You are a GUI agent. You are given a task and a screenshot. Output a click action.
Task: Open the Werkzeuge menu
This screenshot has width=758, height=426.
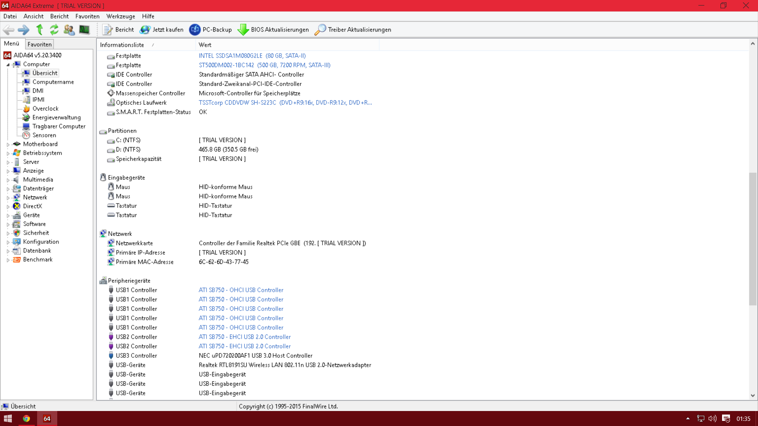[x=120, y=16]
